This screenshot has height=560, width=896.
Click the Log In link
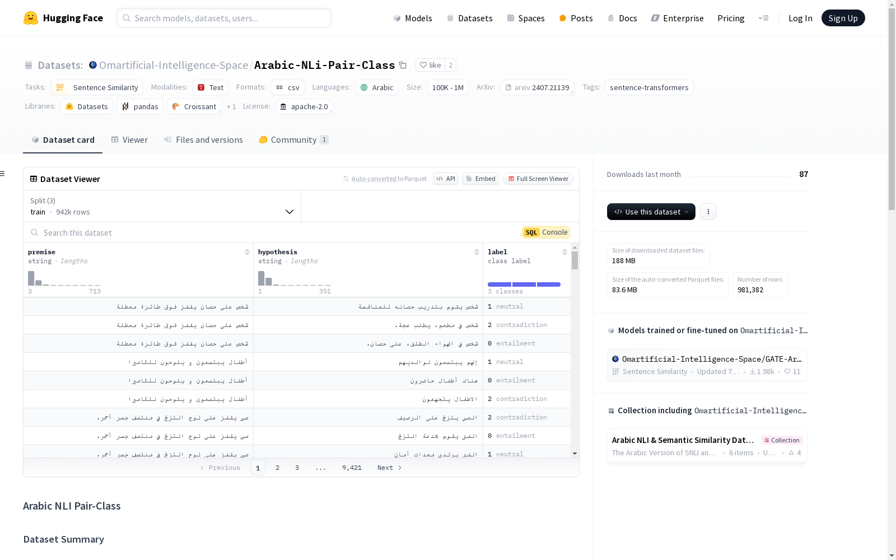(x=800, y=18)
